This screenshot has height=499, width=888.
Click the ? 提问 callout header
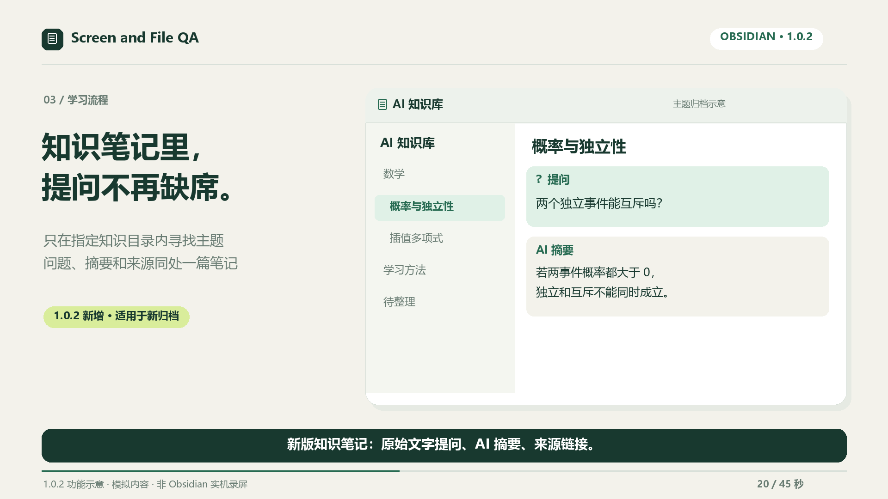553,180
